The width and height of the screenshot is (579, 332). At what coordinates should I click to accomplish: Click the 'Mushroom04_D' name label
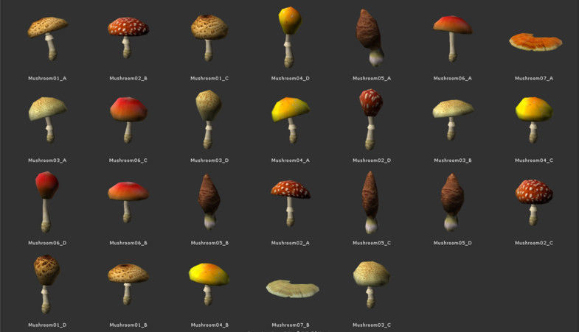tap(291, 78)
